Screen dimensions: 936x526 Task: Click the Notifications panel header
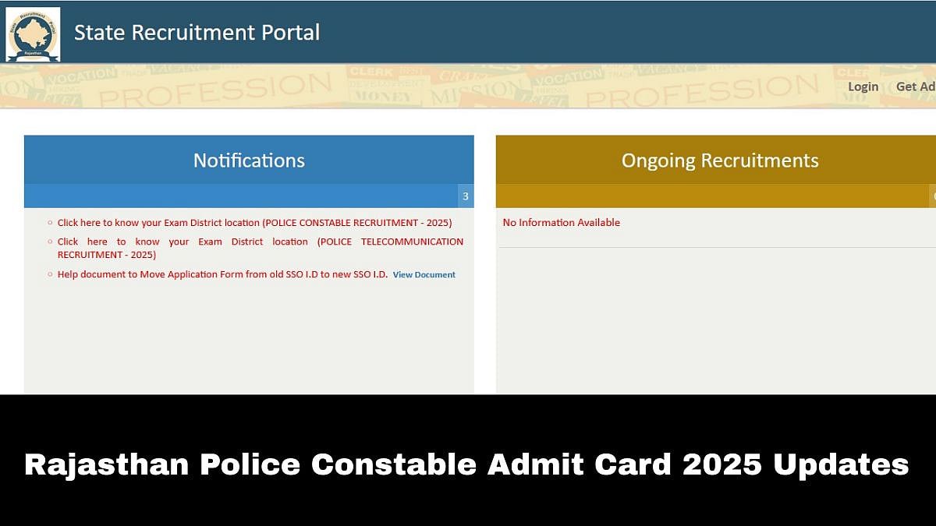click(x=249, y=161)
